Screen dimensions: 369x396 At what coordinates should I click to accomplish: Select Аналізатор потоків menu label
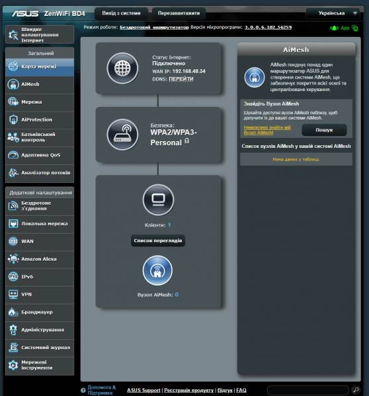click(46, 173)
